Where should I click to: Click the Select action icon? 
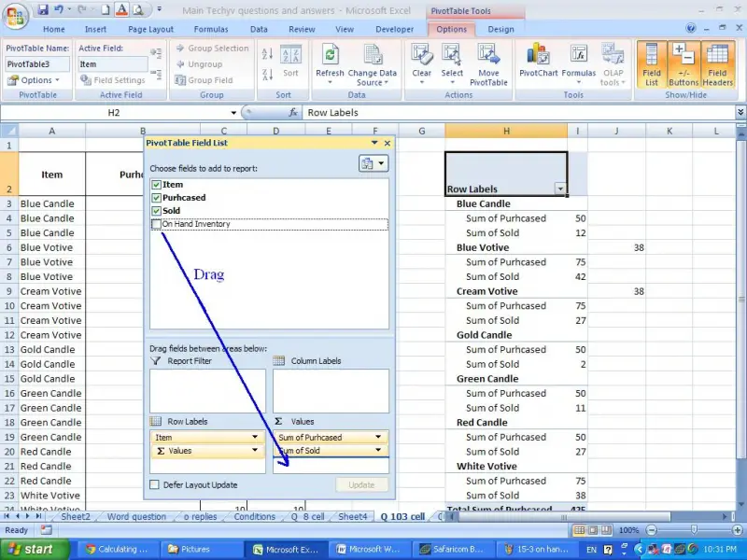[x=452, y=55]
